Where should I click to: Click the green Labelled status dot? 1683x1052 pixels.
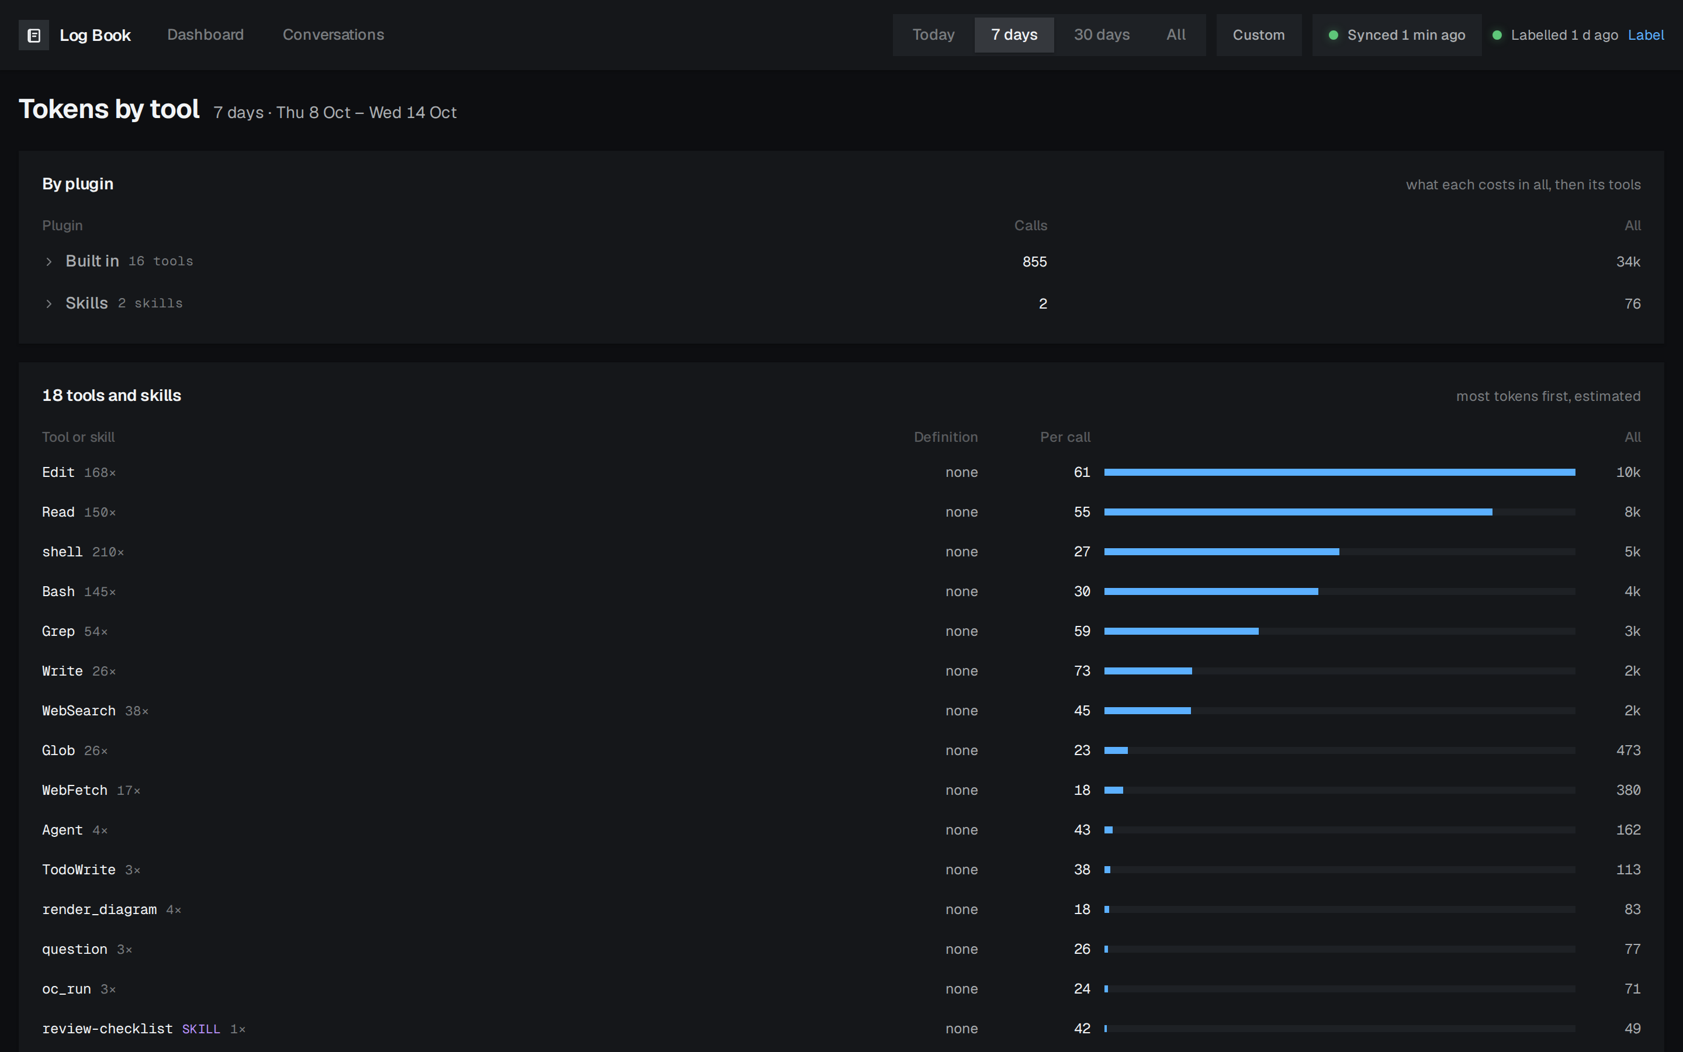1497,35
